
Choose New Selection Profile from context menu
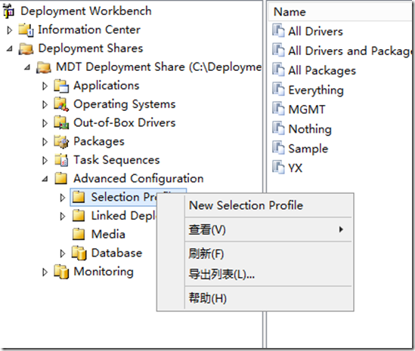[256, 205]
